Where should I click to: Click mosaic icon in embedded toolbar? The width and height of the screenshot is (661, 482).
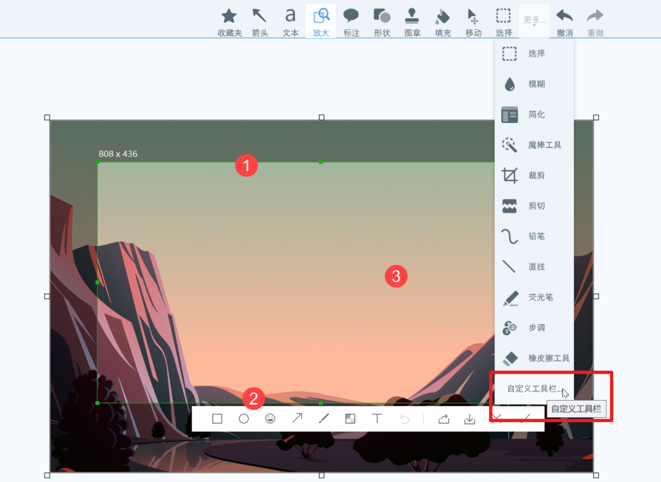pyautogui.click(x=350, y=419)
